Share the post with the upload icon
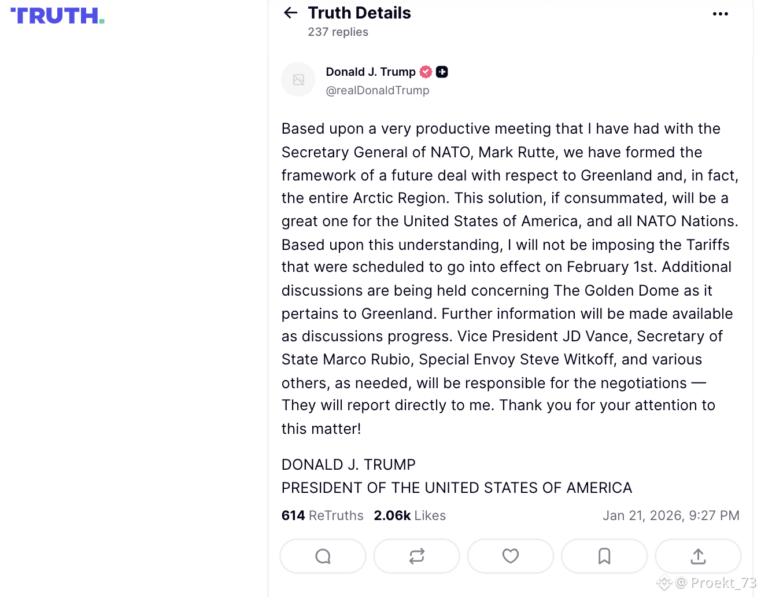761x597 pixels. tap(698, 556)
